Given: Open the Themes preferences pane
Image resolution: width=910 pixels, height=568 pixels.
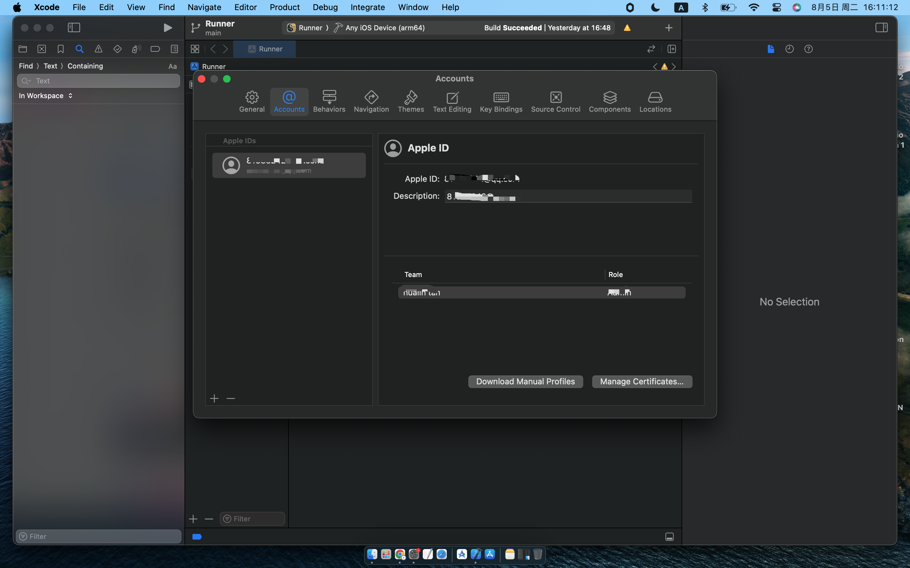Looking at the screenshot, I should point(411,101).
